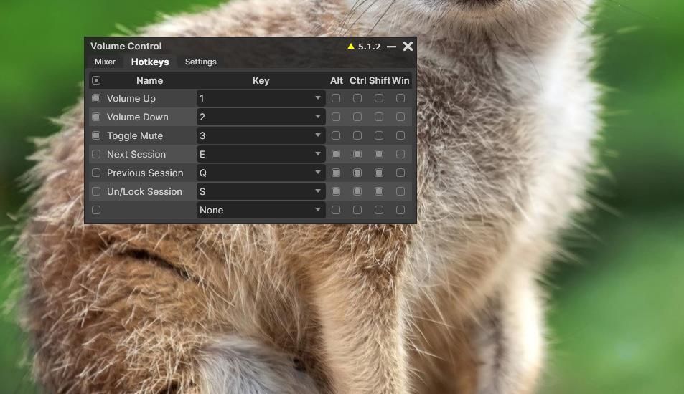Turn off Shift modifier for Next Session
This screenshot has width=684, height=394.
click(x=379, y=154)
